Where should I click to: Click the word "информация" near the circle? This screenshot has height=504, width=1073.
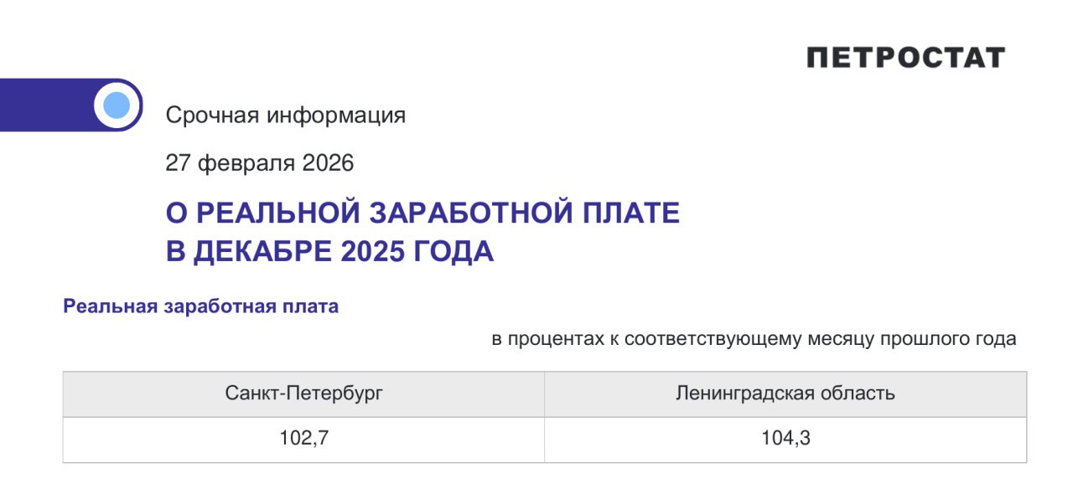(x=336, y=116)
